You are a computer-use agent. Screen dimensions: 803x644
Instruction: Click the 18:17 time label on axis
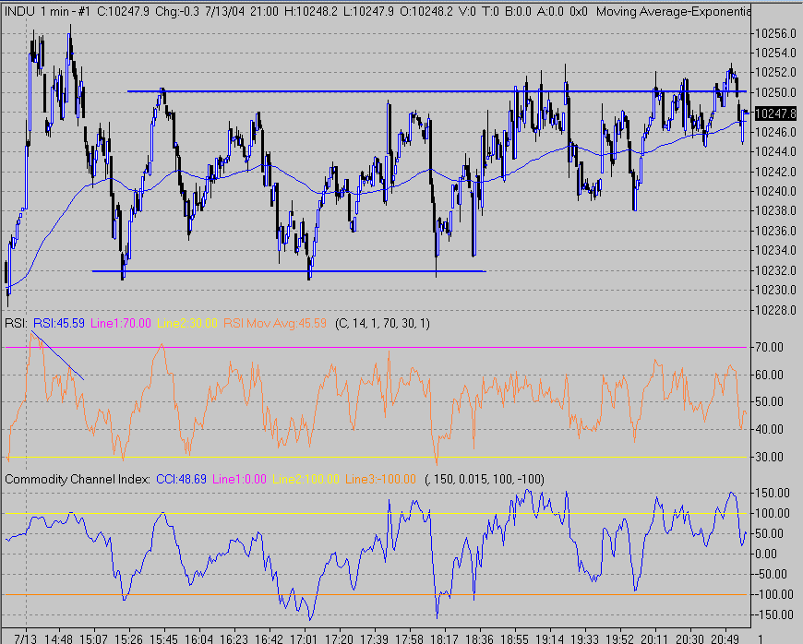[x=444, y=638]
